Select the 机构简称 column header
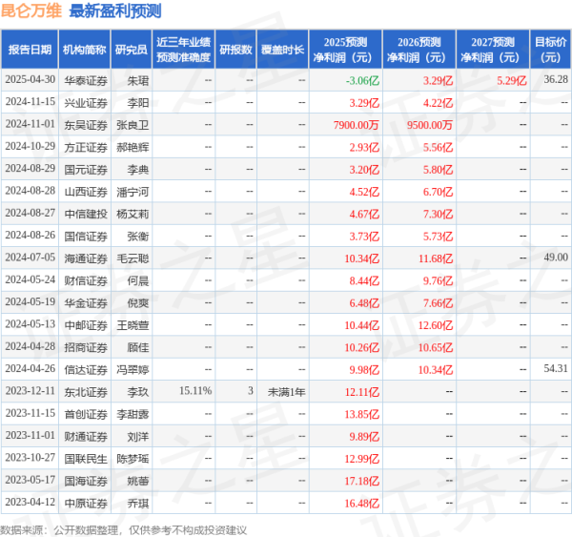Viewport: 572px width, 537px height. pyautogui.click(x=84, y=50)
